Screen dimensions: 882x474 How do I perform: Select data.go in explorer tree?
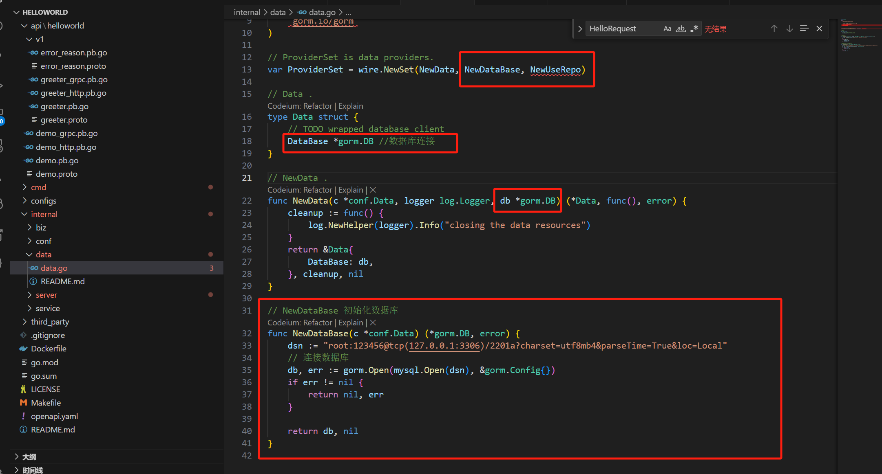(x=117, y=268)
